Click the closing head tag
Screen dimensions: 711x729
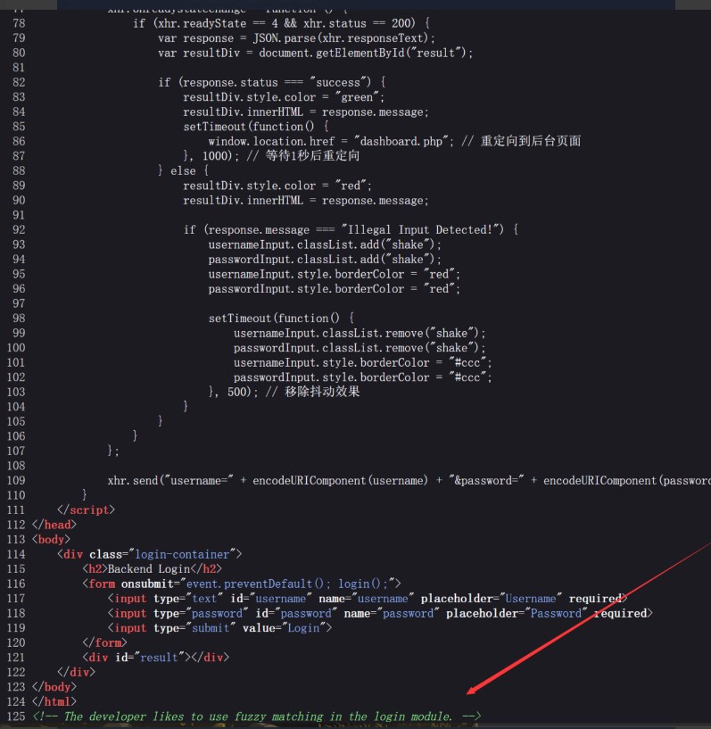(x=54, y=525)
